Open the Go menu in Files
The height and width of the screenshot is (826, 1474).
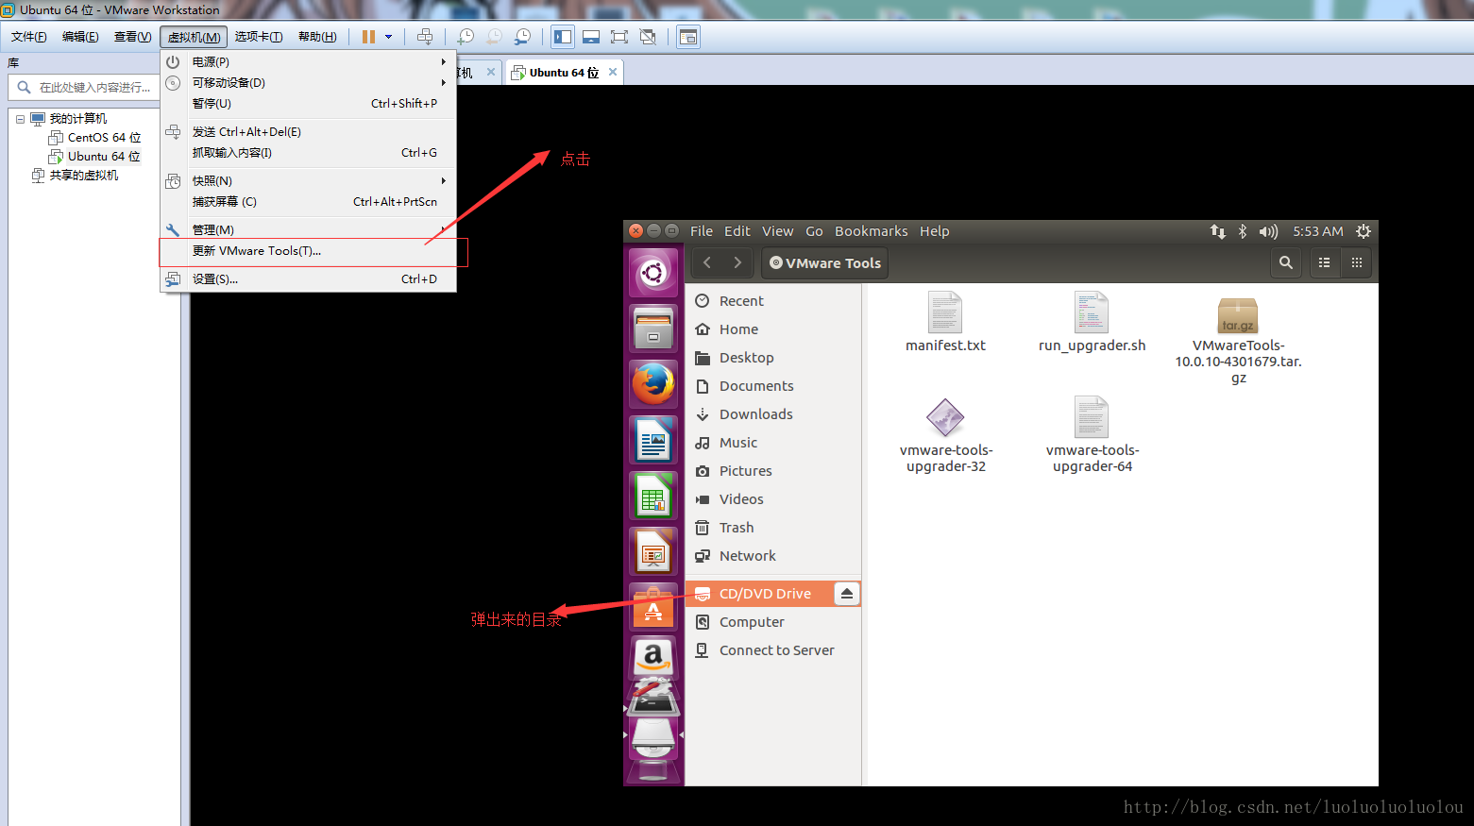coord(814,231)
